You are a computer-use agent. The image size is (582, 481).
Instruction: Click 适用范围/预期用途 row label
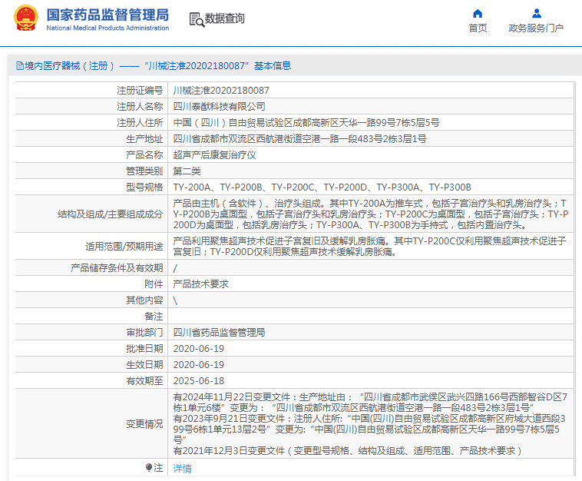pos(124,246)
